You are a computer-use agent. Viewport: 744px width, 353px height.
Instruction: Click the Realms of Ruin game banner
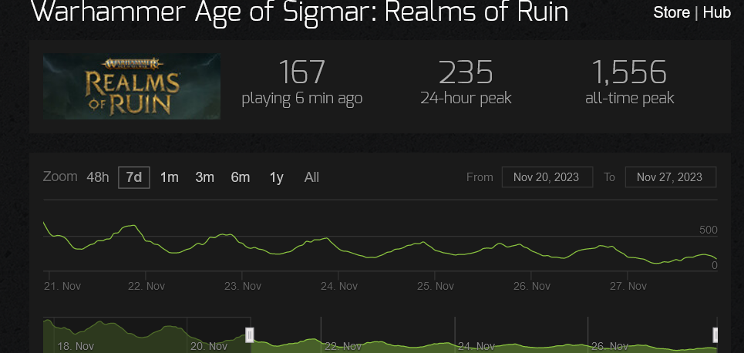point(131,86)
